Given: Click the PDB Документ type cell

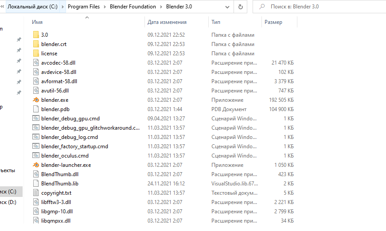Looking at the screenshot, I should [x=229, y=109].
